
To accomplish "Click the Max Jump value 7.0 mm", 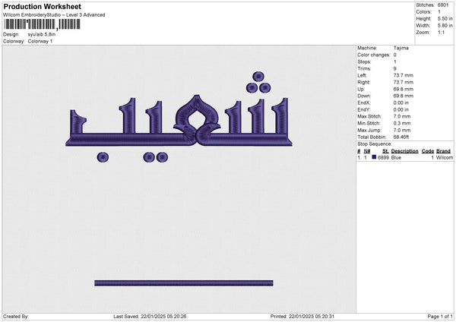I will pos(402,130).
